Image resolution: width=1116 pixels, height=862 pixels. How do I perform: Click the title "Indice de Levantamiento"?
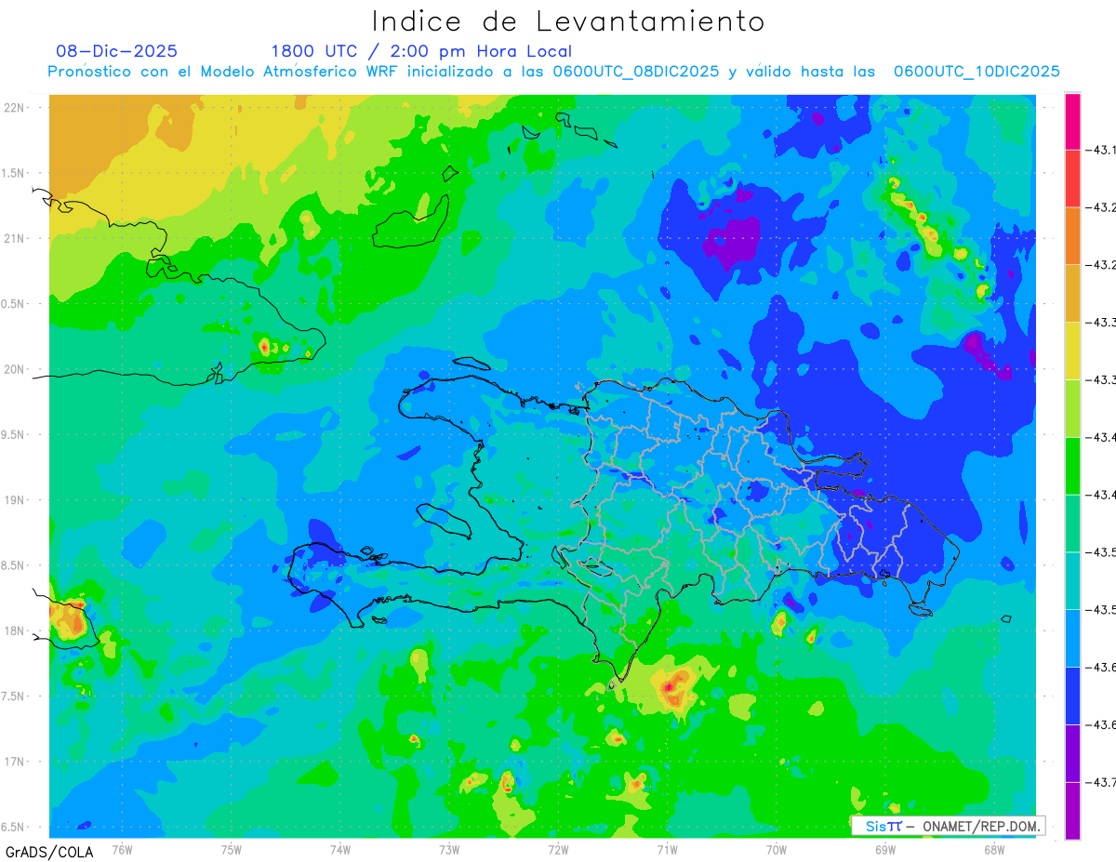[568, 21]
